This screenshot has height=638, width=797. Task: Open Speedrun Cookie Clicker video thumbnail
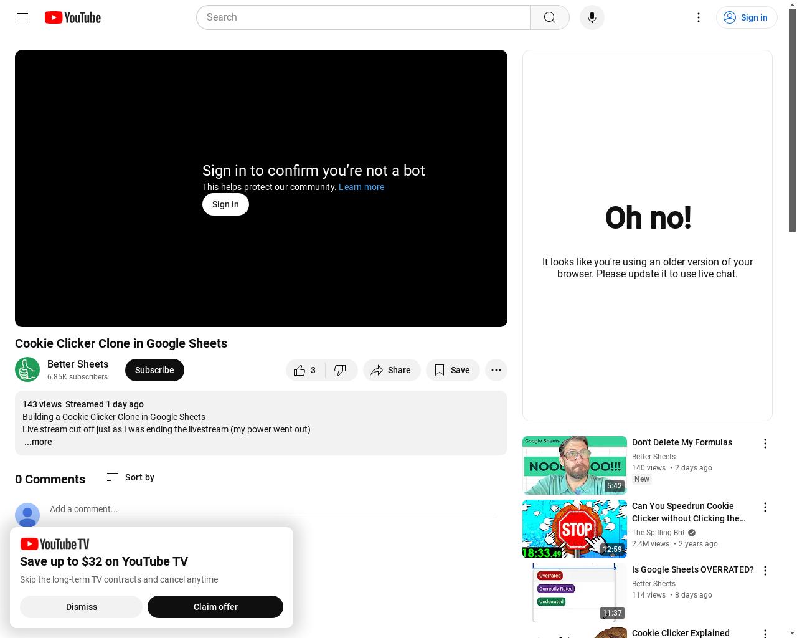tap(575, 529)
